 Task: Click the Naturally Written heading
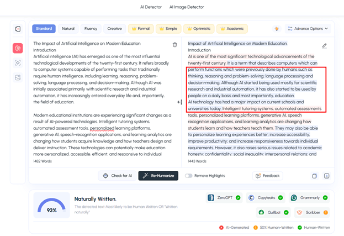[95, 199]
